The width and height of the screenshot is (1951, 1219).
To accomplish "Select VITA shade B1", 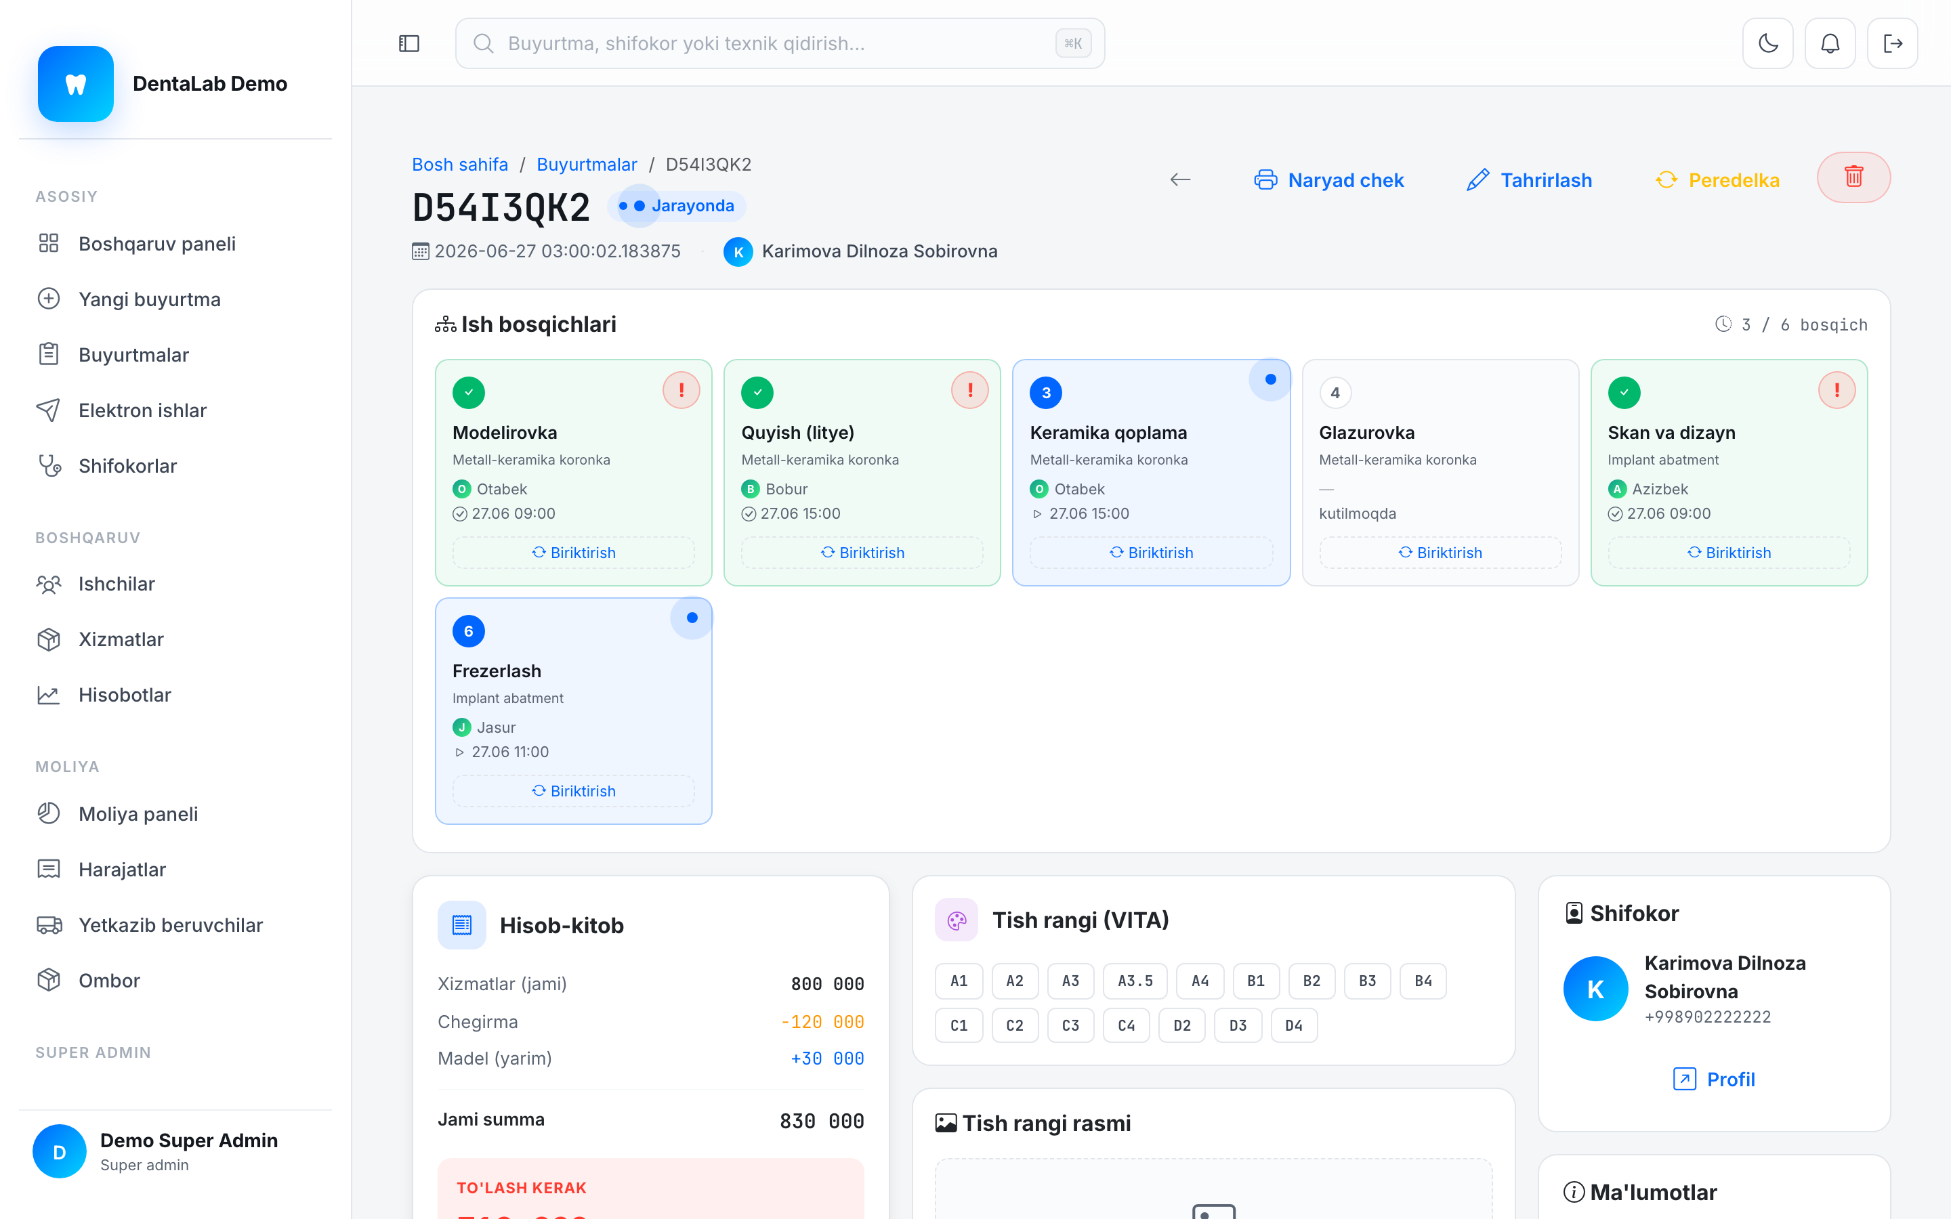I will pyautogui.click(x=1255, y=981).
